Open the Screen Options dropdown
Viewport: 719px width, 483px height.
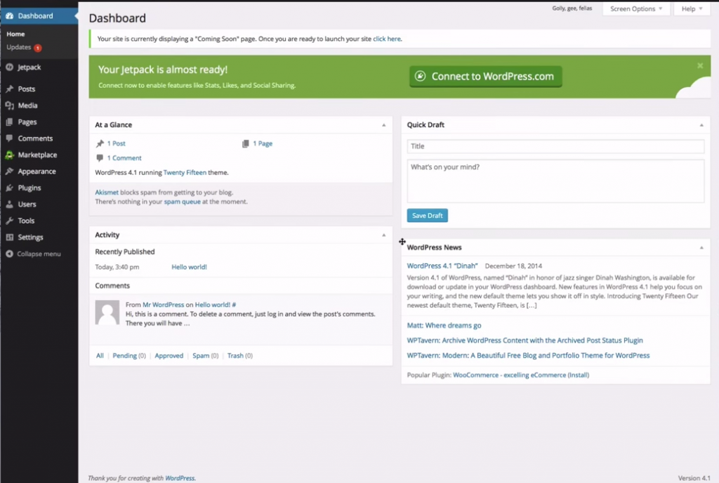tap(636, 8)
